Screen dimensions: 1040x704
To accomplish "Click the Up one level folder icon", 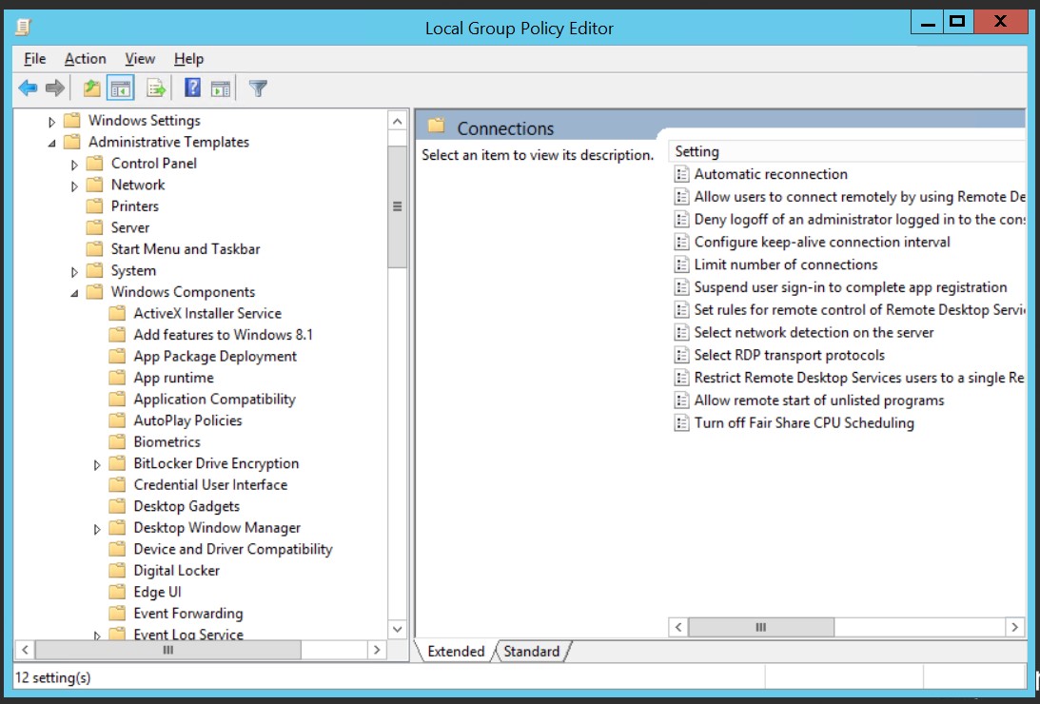I will pyautogui.click(x=91, y=88).
